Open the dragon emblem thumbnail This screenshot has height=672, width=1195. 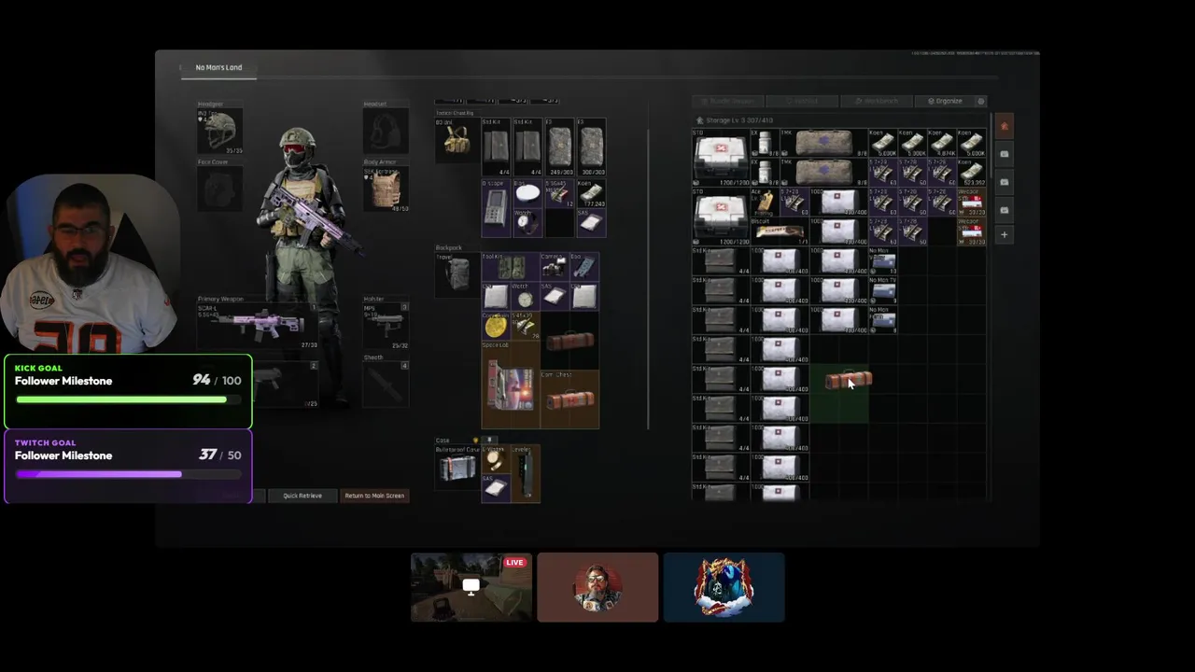724,587
